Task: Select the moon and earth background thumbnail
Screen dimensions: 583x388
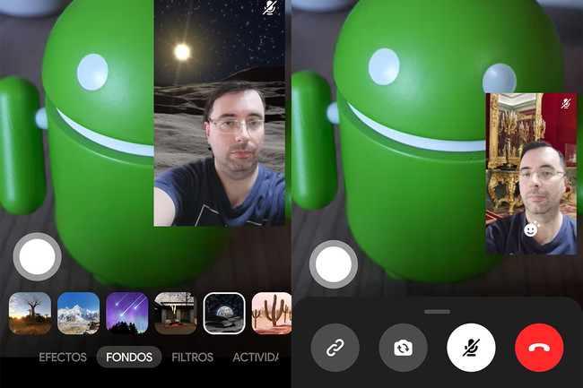Action: 224,314
